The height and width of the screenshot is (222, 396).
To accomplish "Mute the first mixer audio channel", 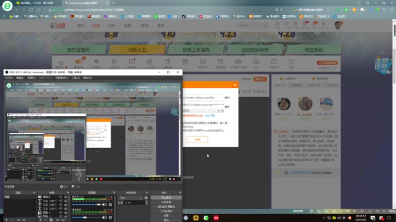I will (104, 205).
